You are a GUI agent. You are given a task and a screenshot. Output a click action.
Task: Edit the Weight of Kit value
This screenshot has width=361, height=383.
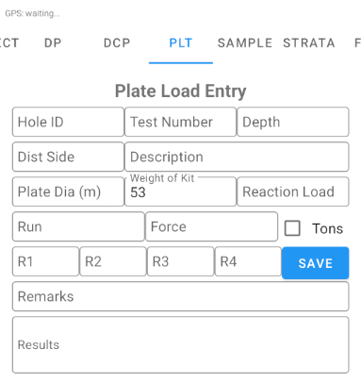[x=180, y=191]
